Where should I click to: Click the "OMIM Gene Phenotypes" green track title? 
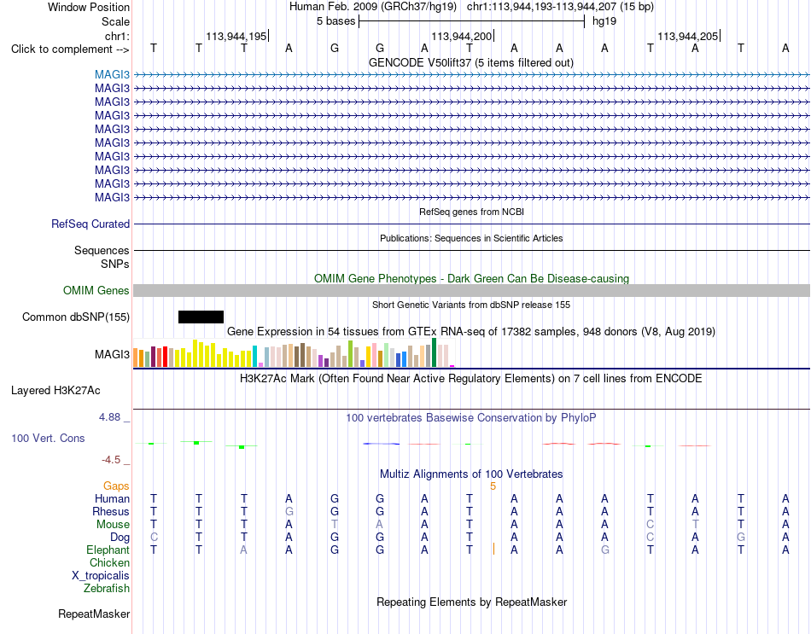point(471,279)
